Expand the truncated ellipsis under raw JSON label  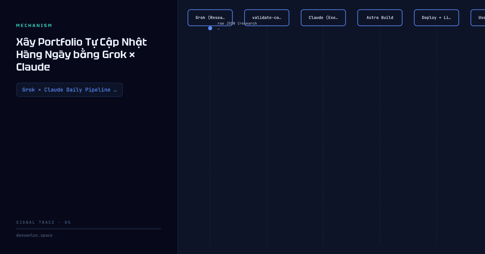pyautogui.click(x=219, y=29)
